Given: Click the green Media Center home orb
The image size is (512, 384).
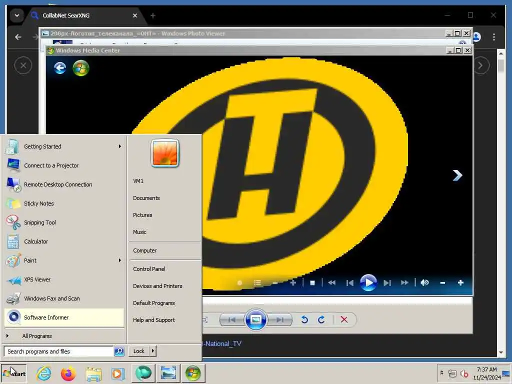Looking at the screenshot, I should click(80, 68).
